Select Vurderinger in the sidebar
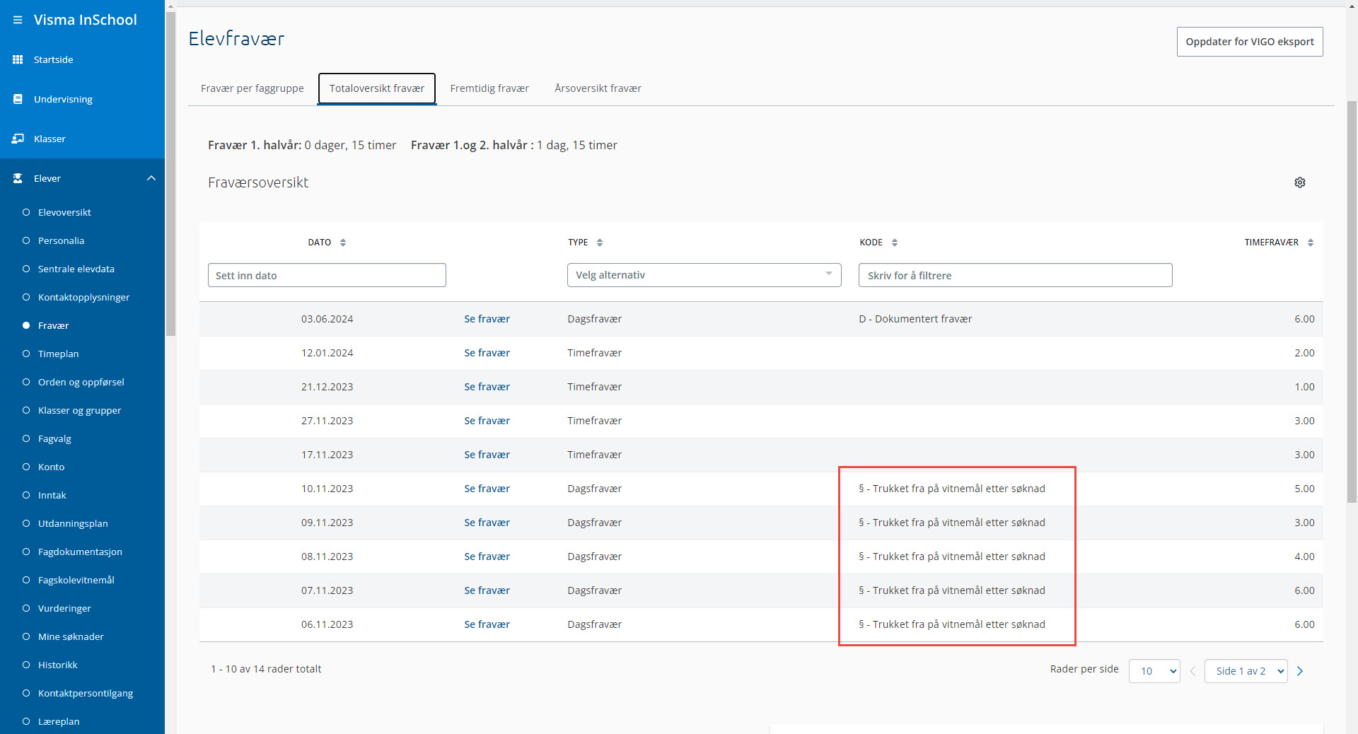Screen dimensions: 1358x734 pos(64,608)
